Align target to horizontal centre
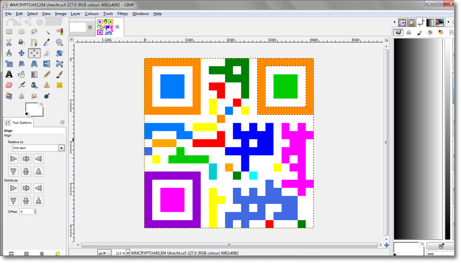 pos(26,159)
